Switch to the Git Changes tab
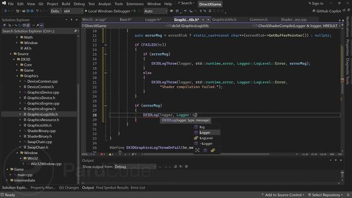The width and height of the screenshot is (352, 198). pos(69,188)
